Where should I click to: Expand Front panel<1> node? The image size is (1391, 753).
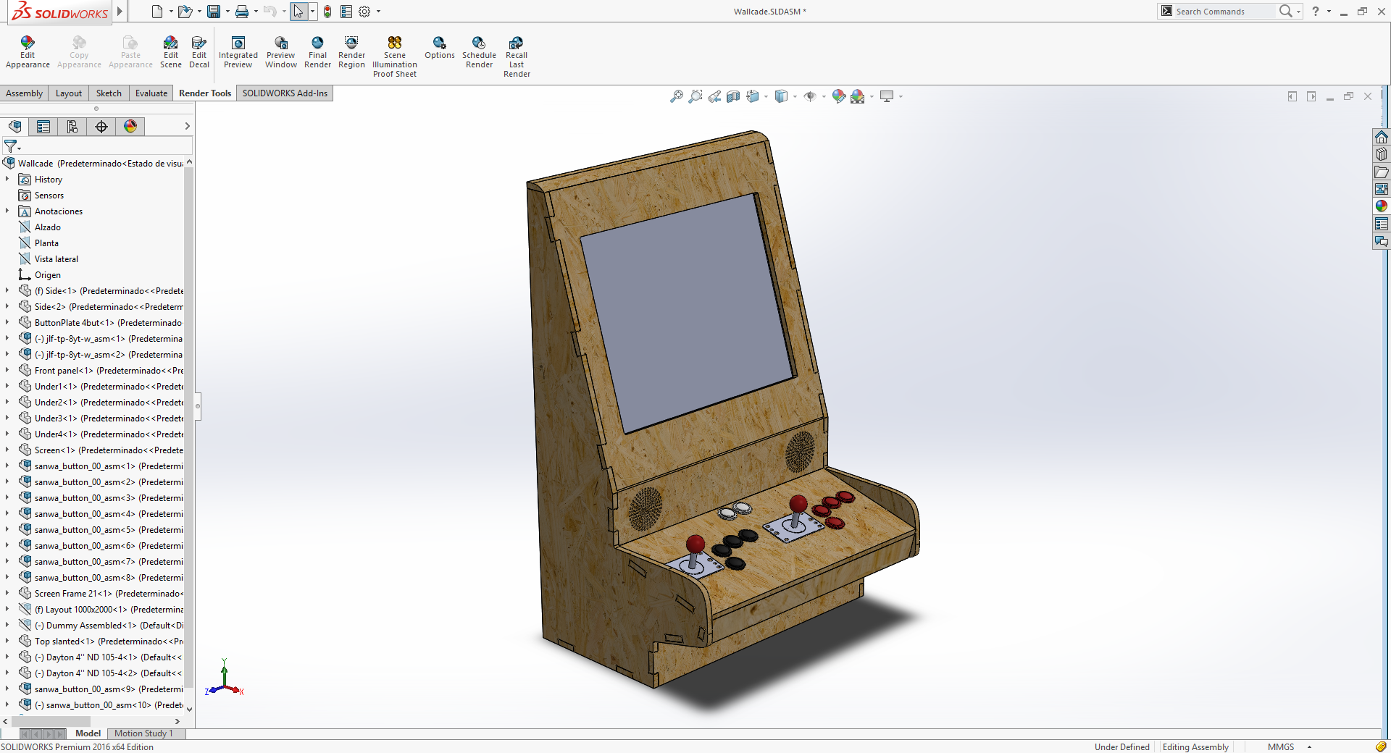[7, 370]
